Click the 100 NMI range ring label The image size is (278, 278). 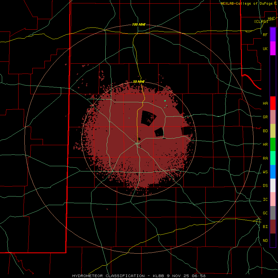[139, 24]
